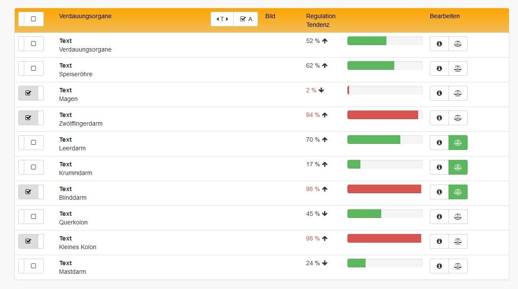Click the Verdauungsorgane column header
Screen dimensions: 518x289
click(85, 16)
